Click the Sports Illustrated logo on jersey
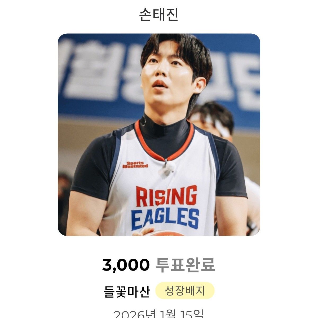The width and height of the screenshot is (318, 318). [x=135, y=165]
